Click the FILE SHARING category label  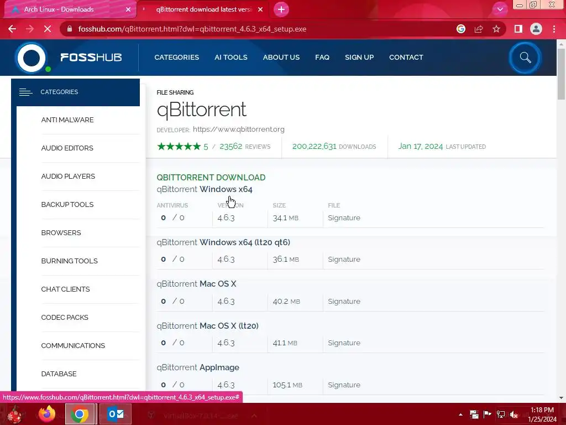(x=175, y=92)
